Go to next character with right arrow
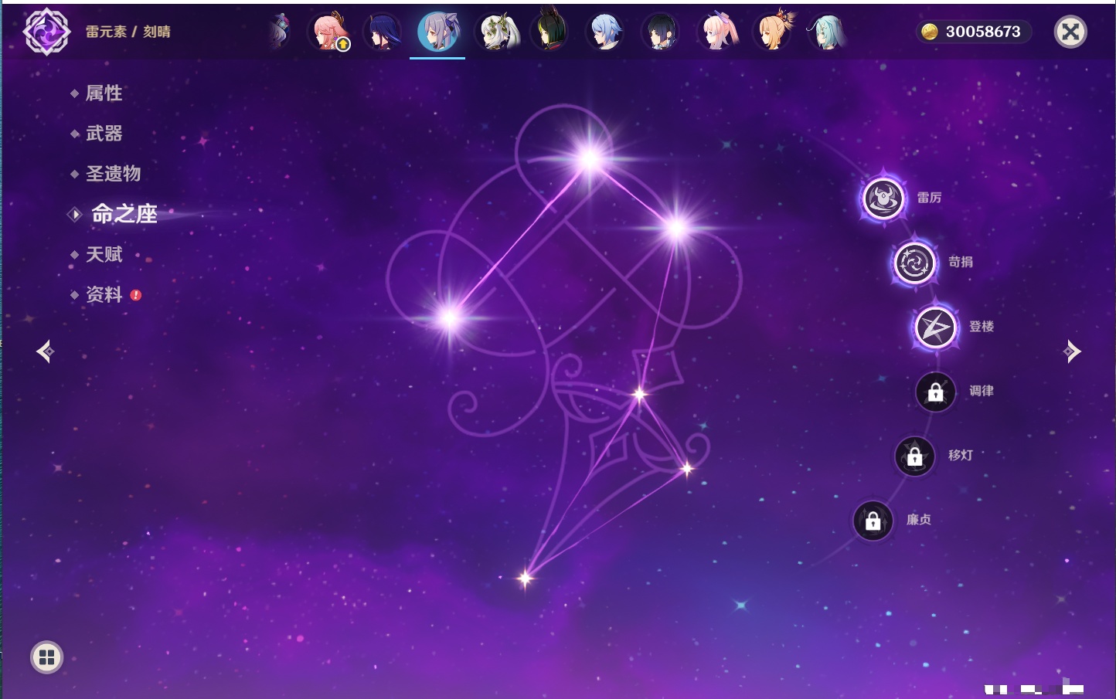 click(x=1071, y=351)
